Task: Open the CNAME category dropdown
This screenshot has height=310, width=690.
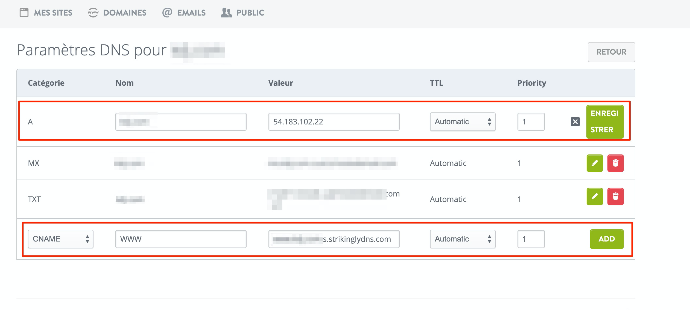Action: [61, 239]
